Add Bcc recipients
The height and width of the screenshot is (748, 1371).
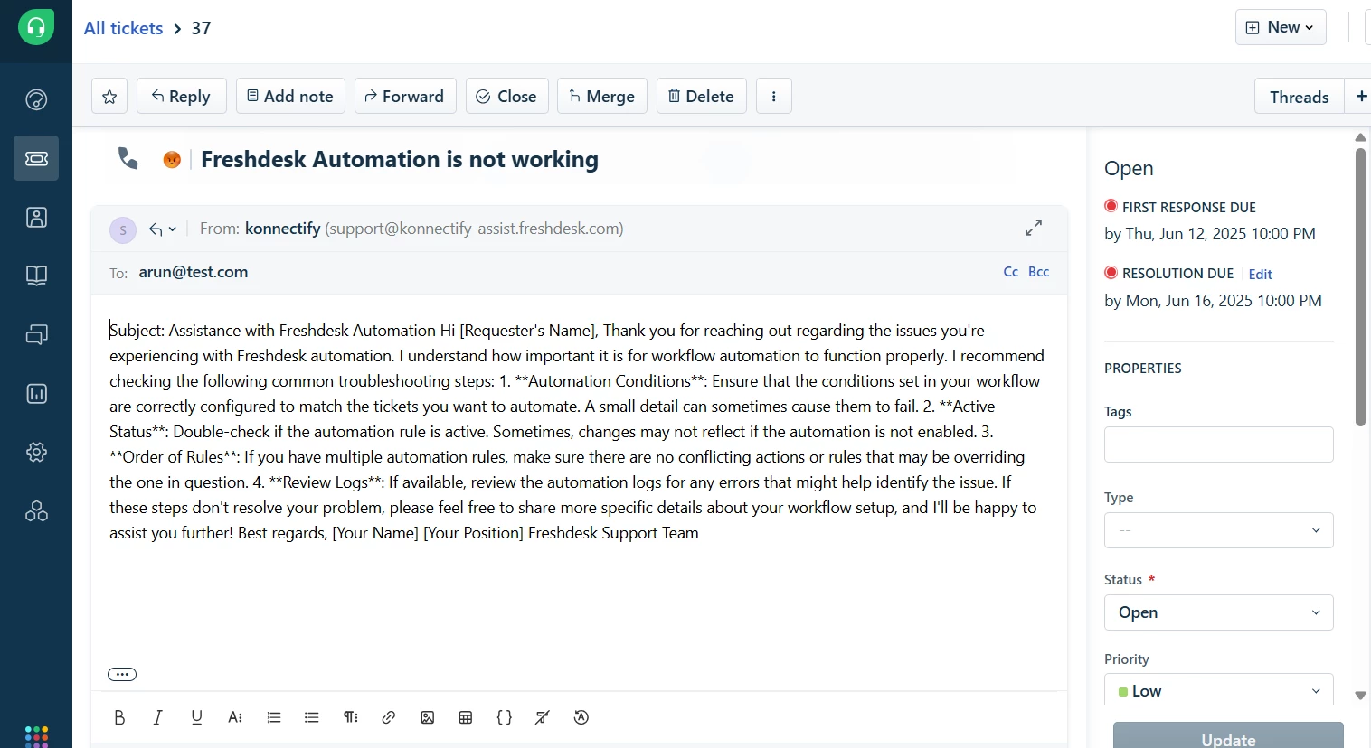pyautogui.click(x=1038, y=272)
